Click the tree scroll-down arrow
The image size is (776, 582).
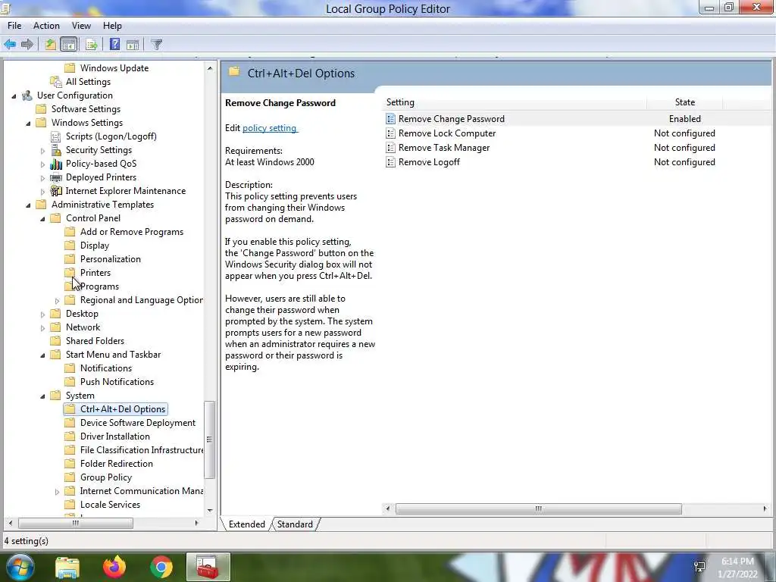[x=210, y=510]
